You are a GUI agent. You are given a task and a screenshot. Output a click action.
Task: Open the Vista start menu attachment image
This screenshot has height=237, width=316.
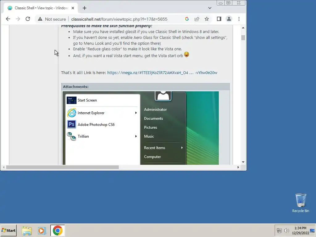point(141,128)
